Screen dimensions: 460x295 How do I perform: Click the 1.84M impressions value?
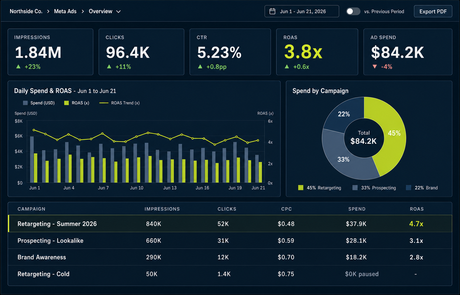click(38, 52)
